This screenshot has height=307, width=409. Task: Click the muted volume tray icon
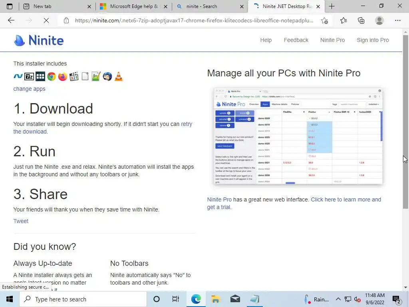tap(357, 299)
